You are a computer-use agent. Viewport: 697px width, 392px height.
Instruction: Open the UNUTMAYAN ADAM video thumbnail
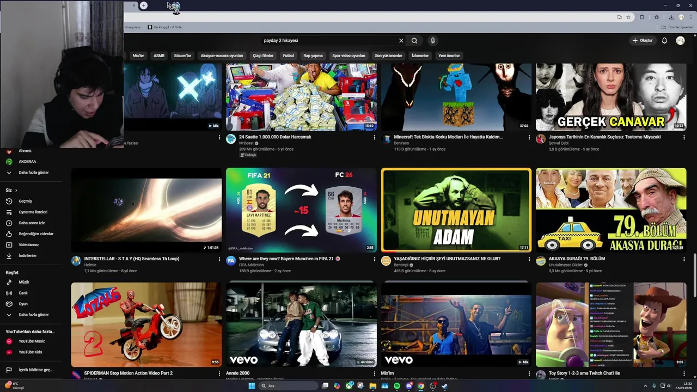(x=456, y=210)
